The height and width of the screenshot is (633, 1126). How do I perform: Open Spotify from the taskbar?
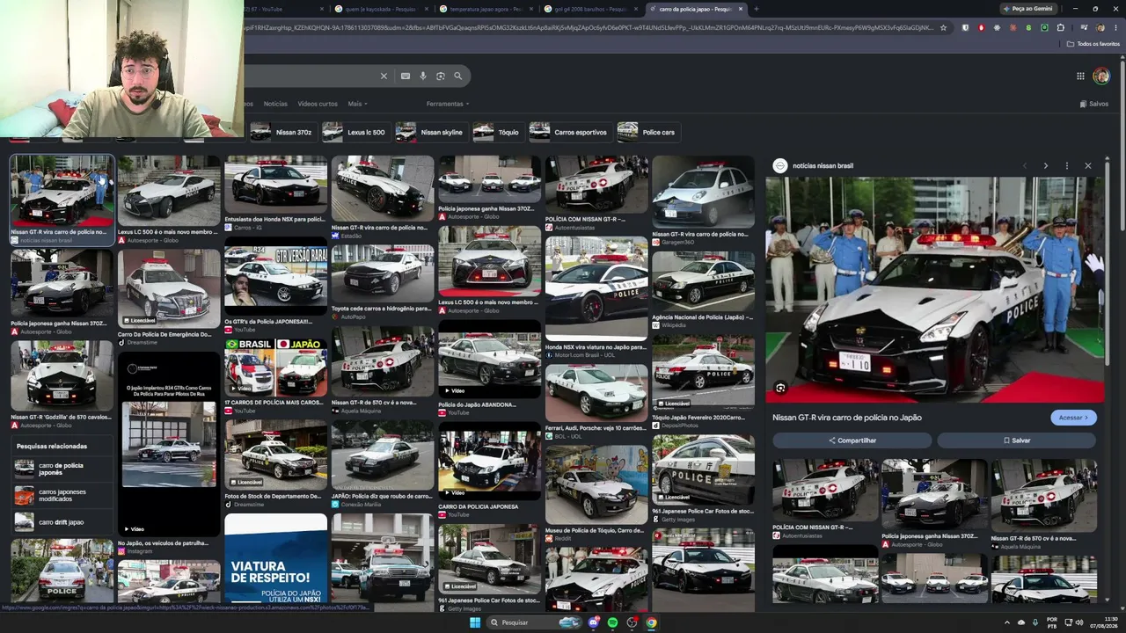point(613,622)
